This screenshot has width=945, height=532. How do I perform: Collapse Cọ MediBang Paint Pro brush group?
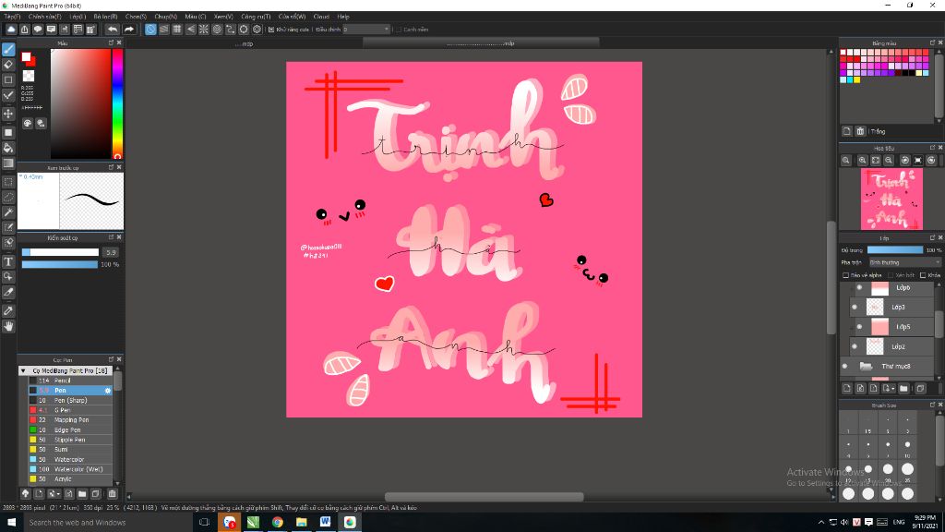23,370
